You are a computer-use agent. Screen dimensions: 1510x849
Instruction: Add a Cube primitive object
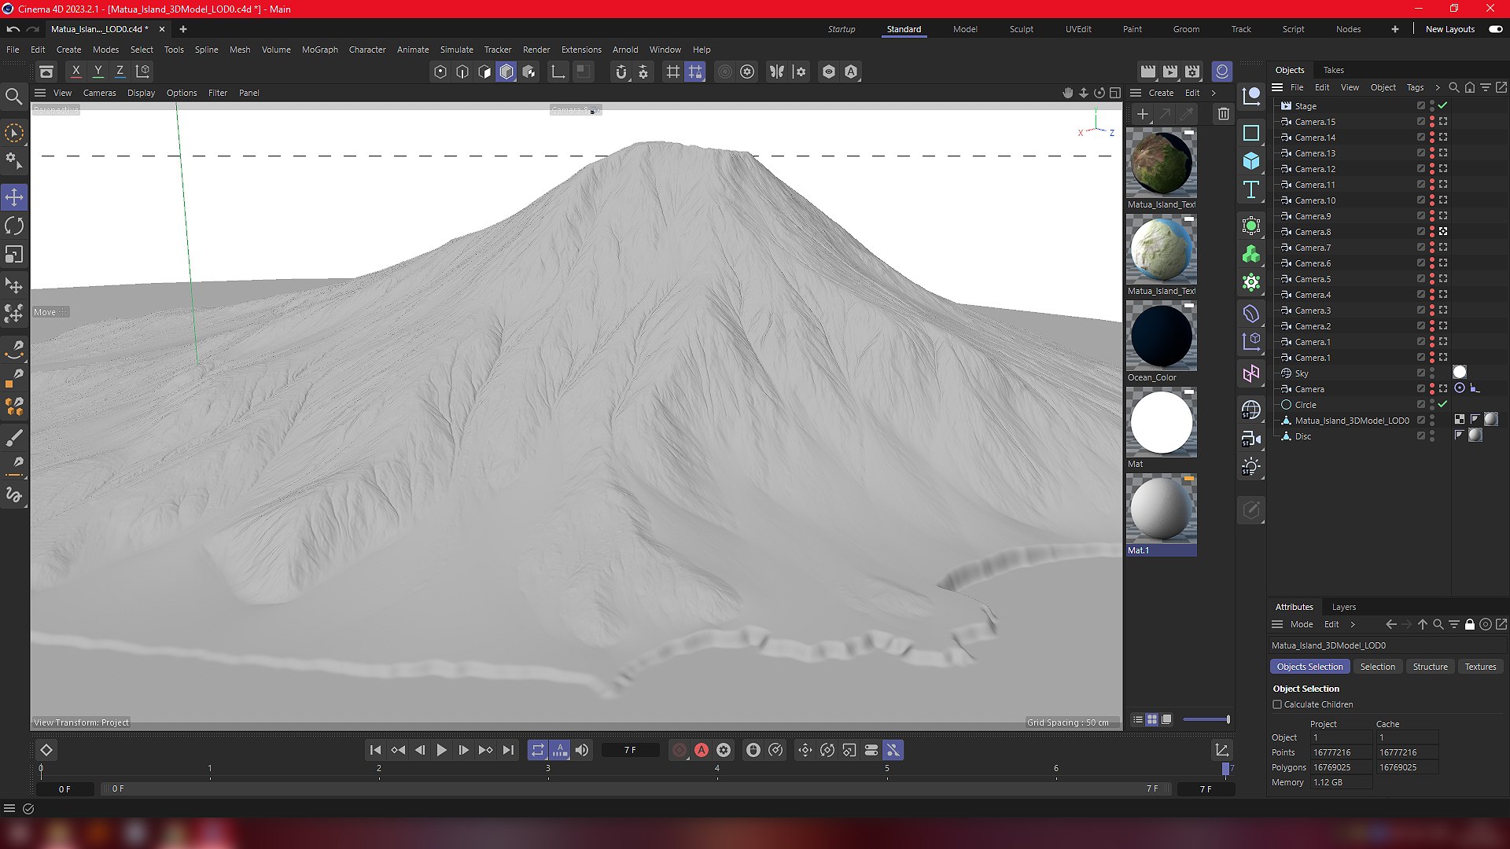[1251, 161]
